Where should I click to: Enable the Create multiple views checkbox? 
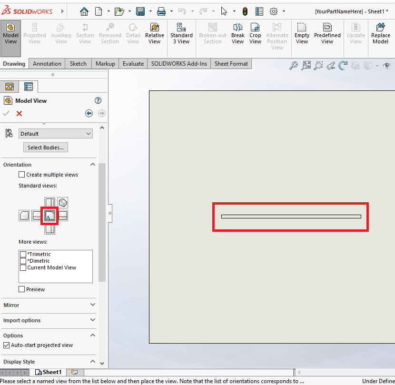coord(21,174)
